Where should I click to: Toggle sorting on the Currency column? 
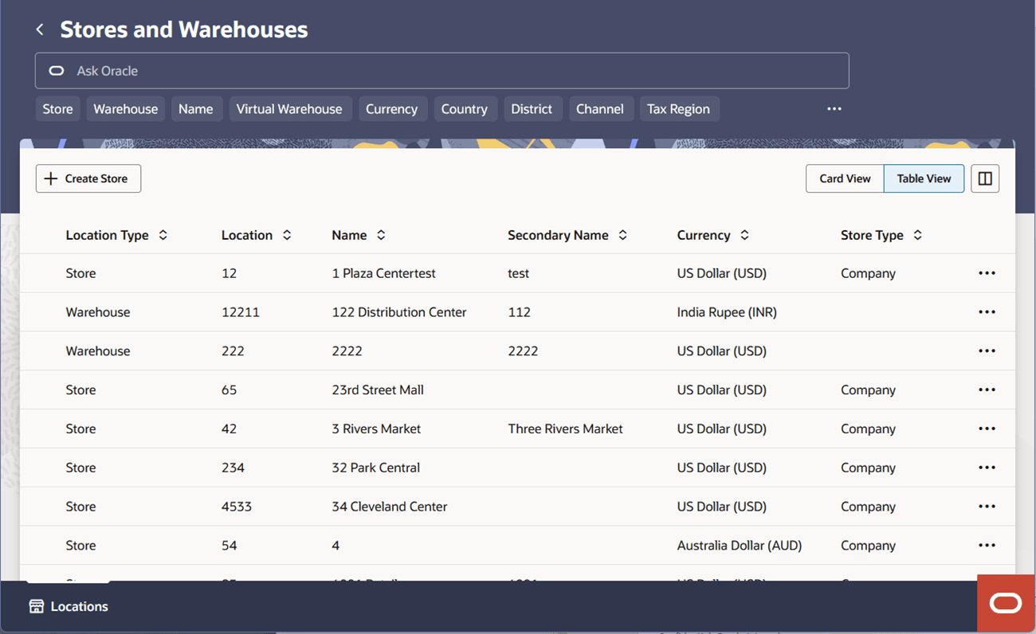[x=744, y=234]
